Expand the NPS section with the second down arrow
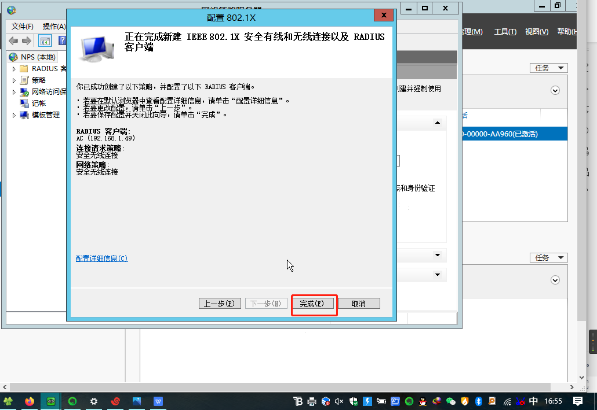Screen dimensions: 597x410 tap(438, 274)
